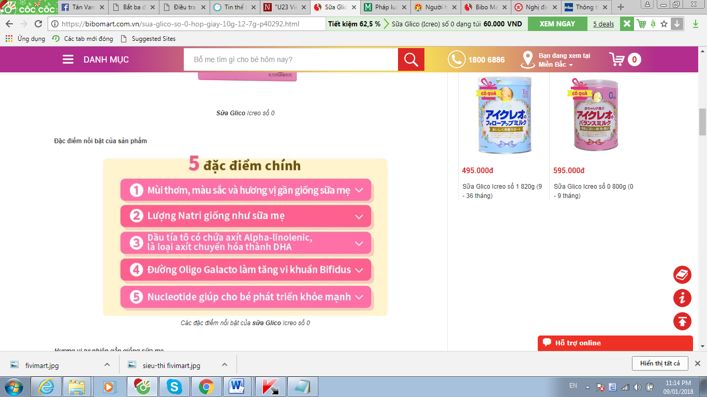Open the DANH MỤC hamburger menu
This screenshot has width=707, height=397.
[68, 59]
